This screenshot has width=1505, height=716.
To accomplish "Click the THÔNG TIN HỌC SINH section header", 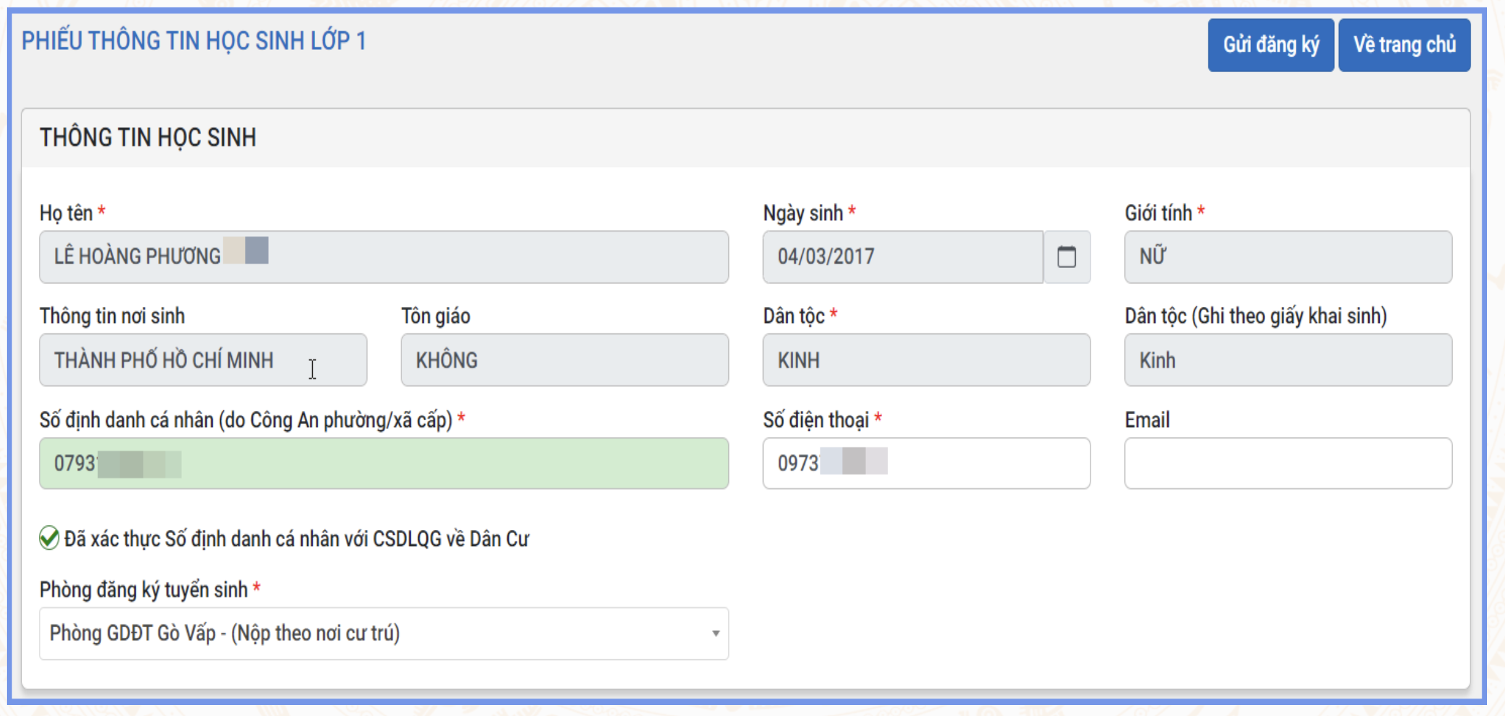I will (x=148, y=137).
